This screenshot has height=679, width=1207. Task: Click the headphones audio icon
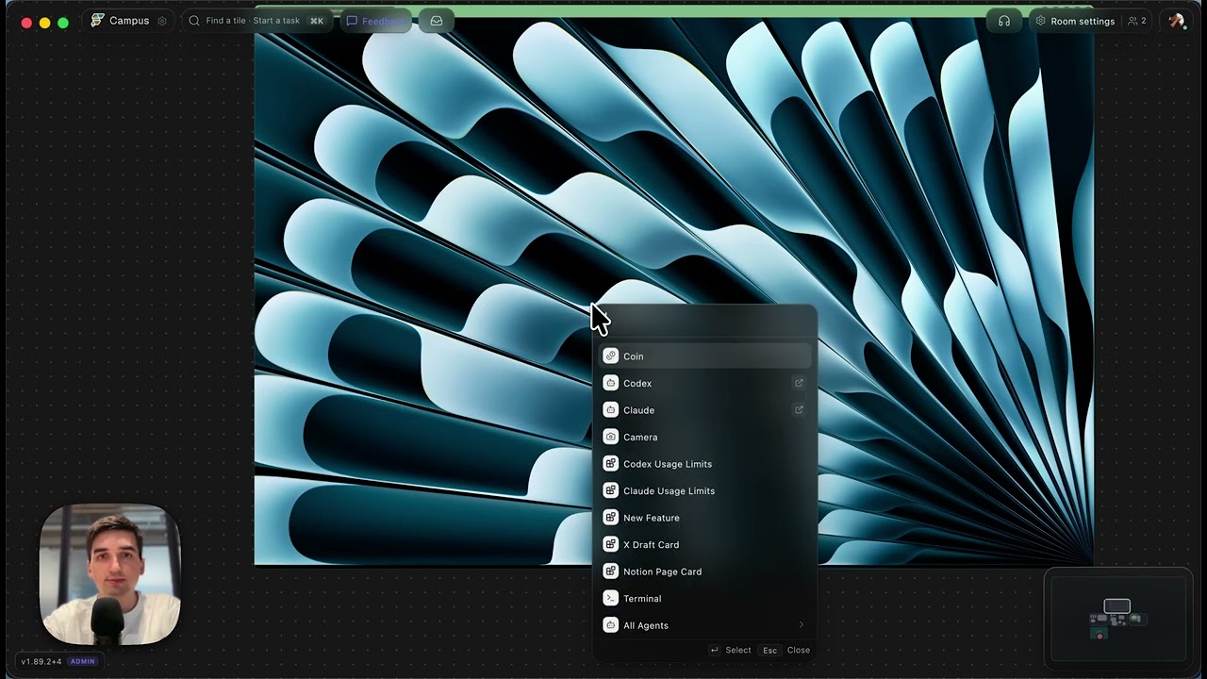tap(1004, 21)
